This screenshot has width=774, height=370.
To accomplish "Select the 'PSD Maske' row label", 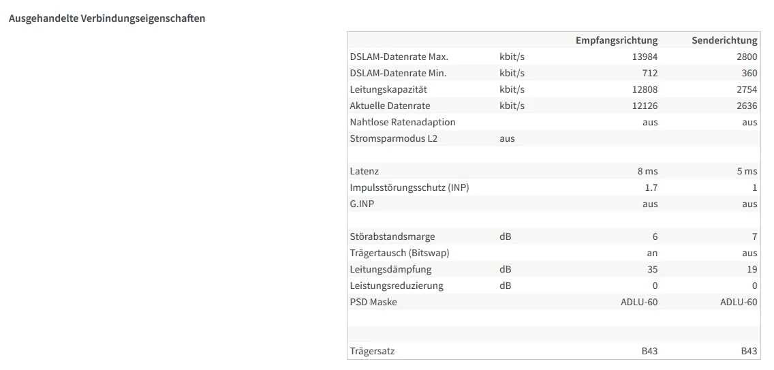I will pyautogui.click(x=373, y=302).
